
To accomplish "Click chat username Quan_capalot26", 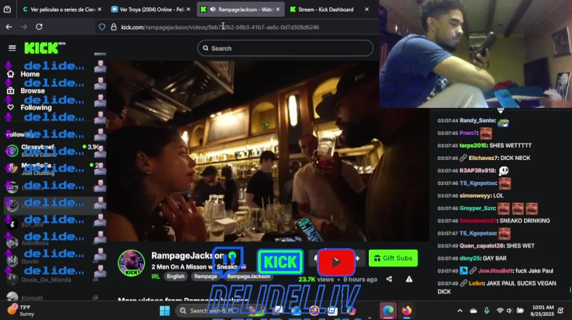I will pyautogui.click(x=481, y=246).
